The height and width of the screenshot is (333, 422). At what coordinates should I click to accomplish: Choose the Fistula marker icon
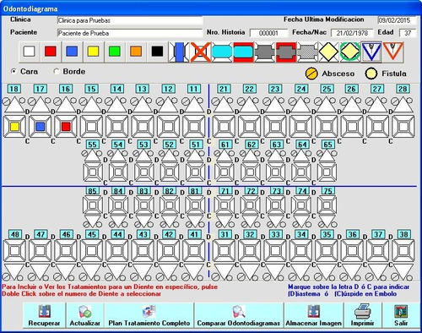point(371,74)
